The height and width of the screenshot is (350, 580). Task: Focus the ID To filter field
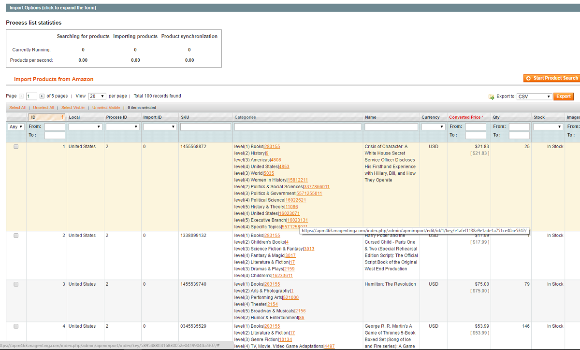click(x=55, y=136)
